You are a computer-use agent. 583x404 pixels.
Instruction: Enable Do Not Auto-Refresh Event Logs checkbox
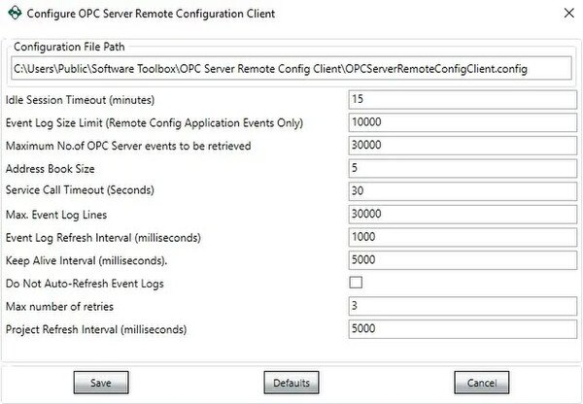[356, 283]
